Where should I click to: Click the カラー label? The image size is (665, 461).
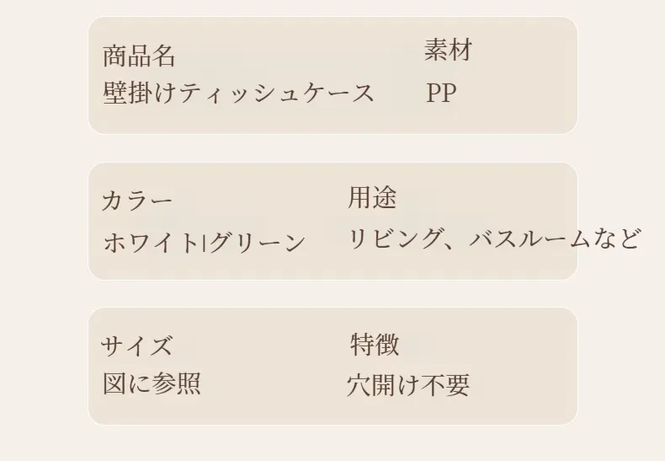click(137, 201)
